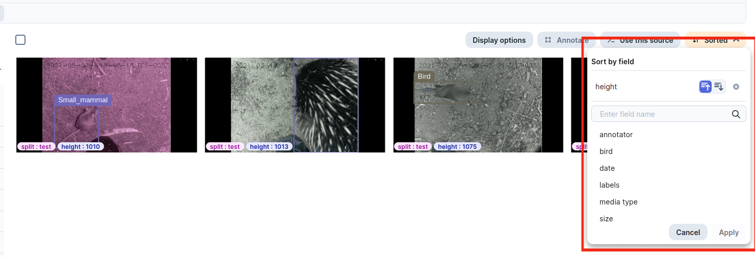This screenshot has height=257, width=755.
Task: Click the Bird label on third image
Action: click(424, 76)
